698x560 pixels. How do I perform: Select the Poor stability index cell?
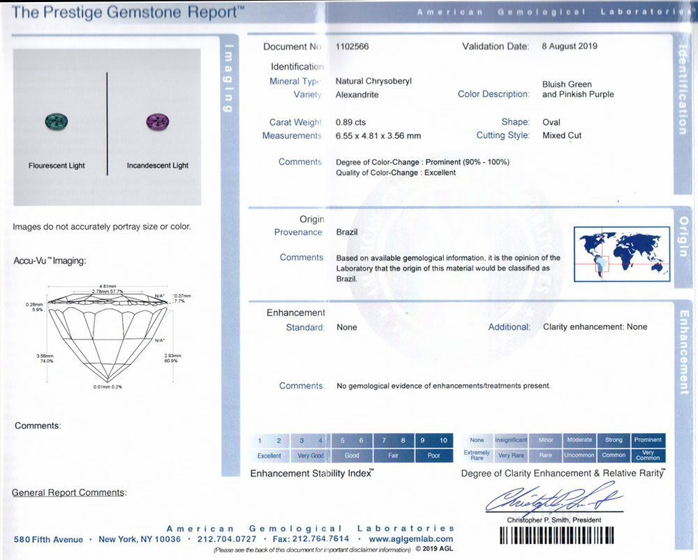(x=434, y=455)
